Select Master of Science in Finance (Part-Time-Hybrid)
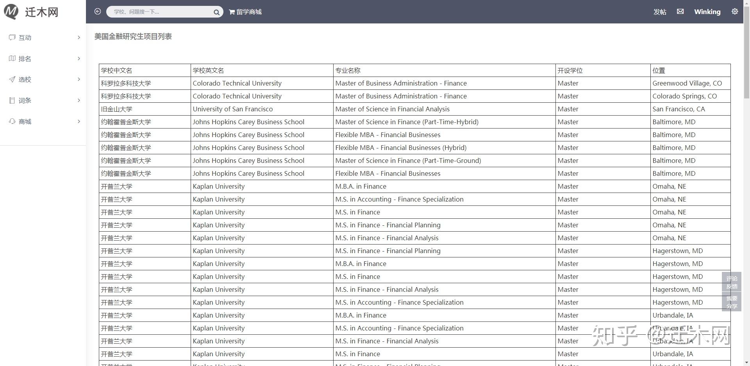The image size is (750, 366). tap(444, 122)
